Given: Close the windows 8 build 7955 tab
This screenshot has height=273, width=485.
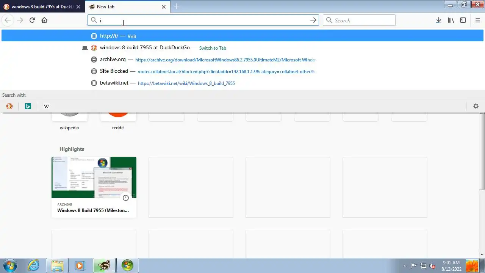Looking at the screenshot, I should tap(78, 7).
